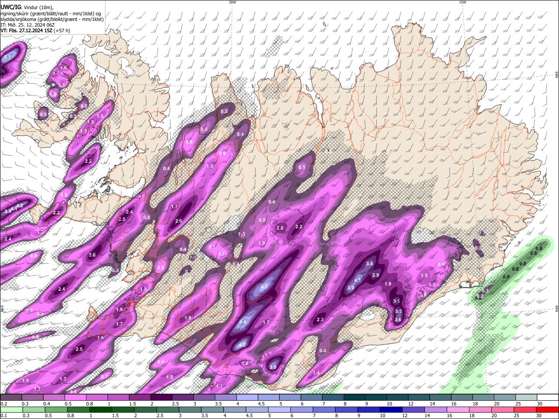Click the dark teal swatch between 8 and 9

point(354,398)
